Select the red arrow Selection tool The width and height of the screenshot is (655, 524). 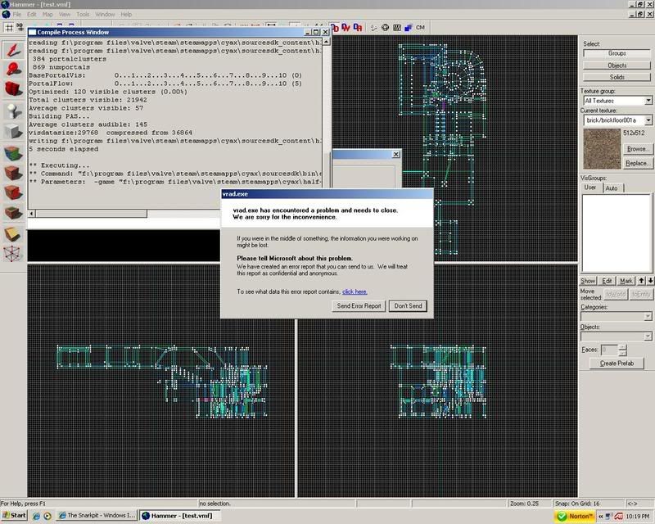tap(13, 49)
